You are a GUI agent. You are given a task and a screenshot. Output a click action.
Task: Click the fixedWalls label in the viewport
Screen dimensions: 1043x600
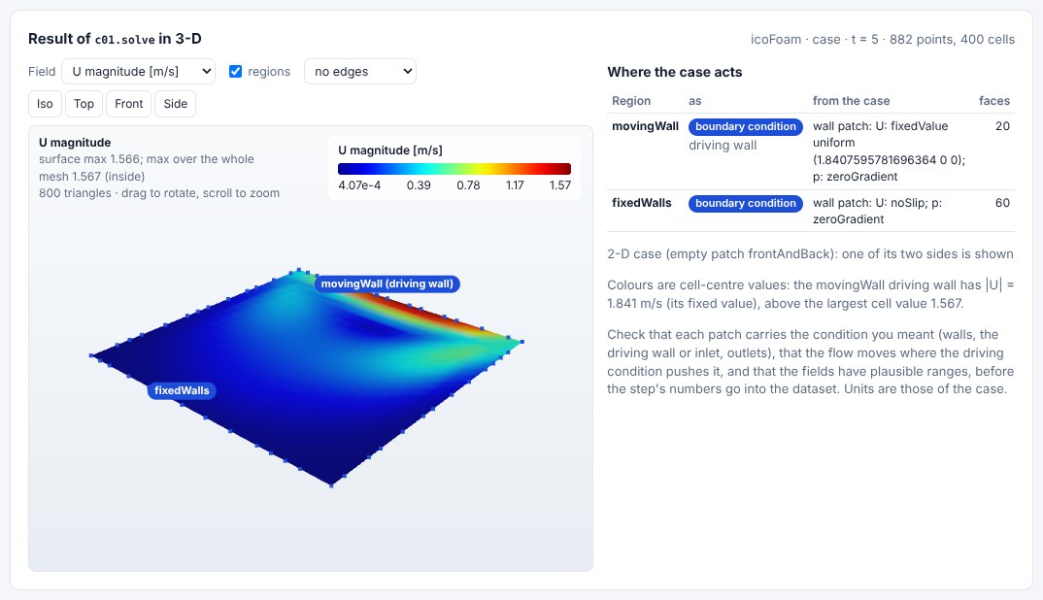[x=182, y=390]
